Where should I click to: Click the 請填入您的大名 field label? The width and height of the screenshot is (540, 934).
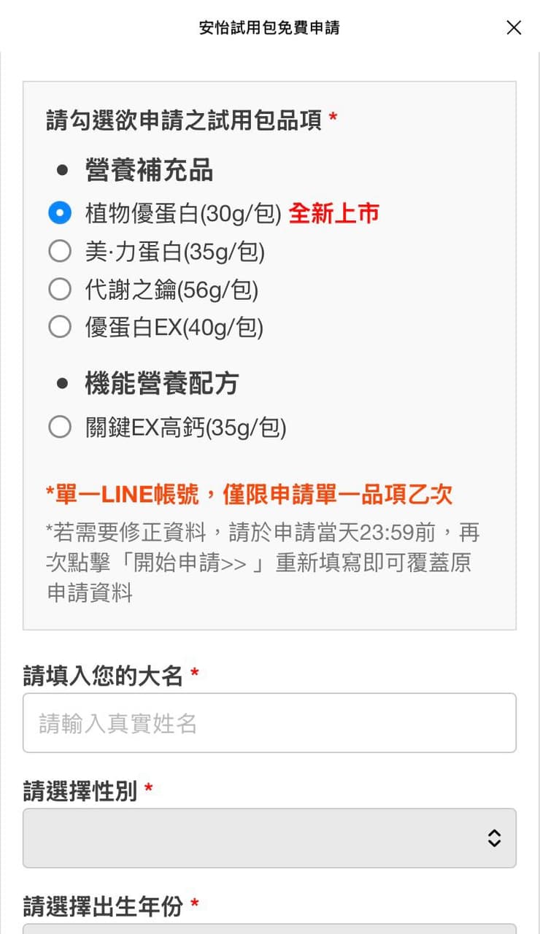pyautogui.click(x=103, y=676)
